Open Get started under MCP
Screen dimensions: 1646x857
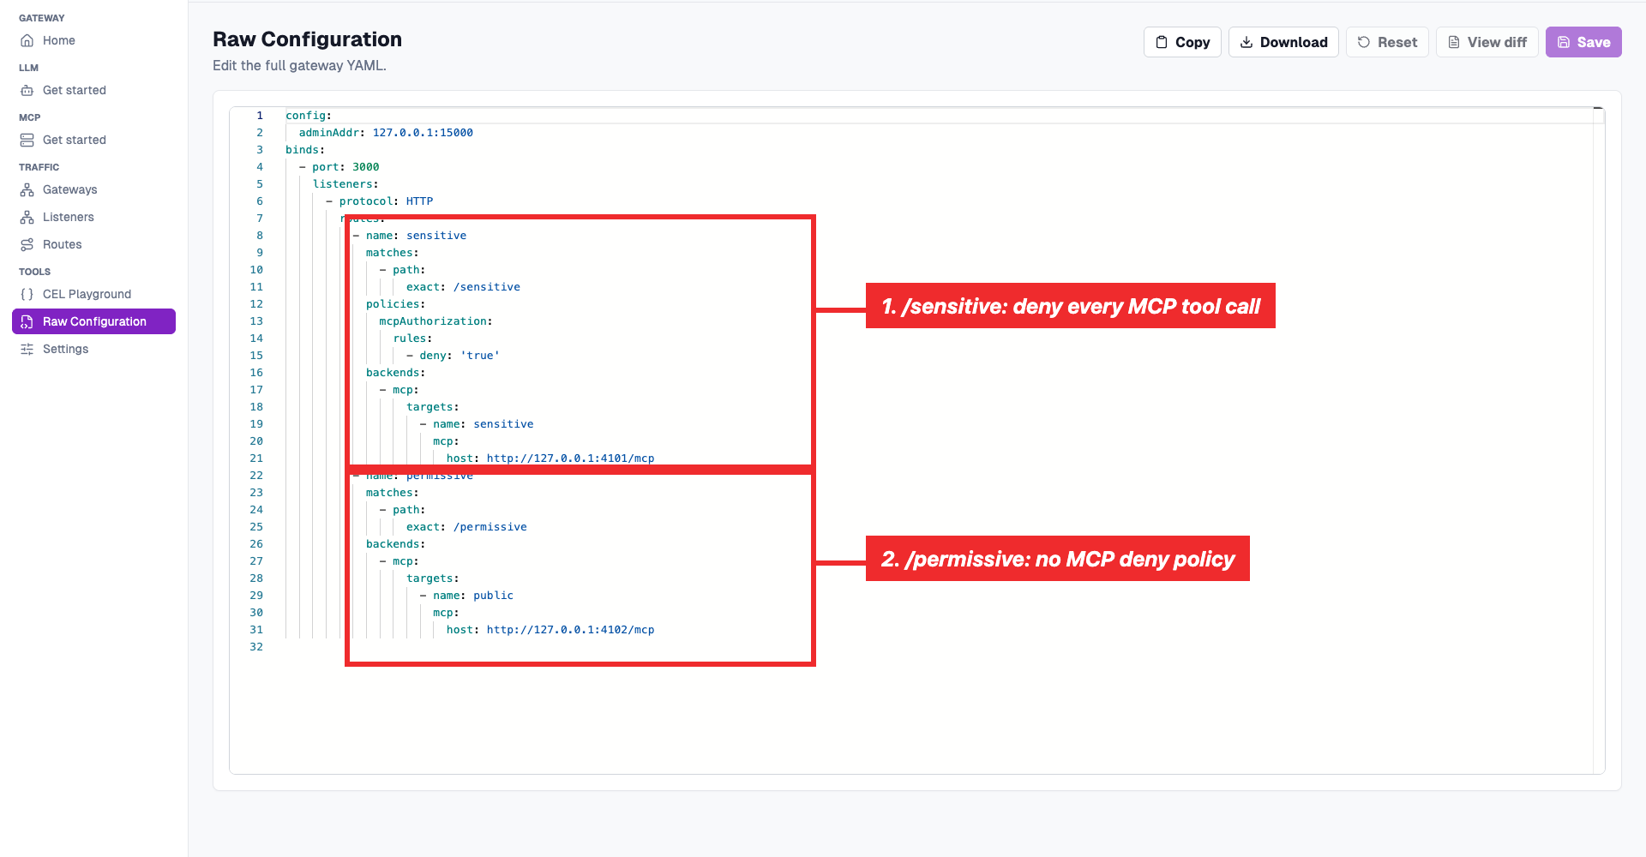click(x=93, y=140)
